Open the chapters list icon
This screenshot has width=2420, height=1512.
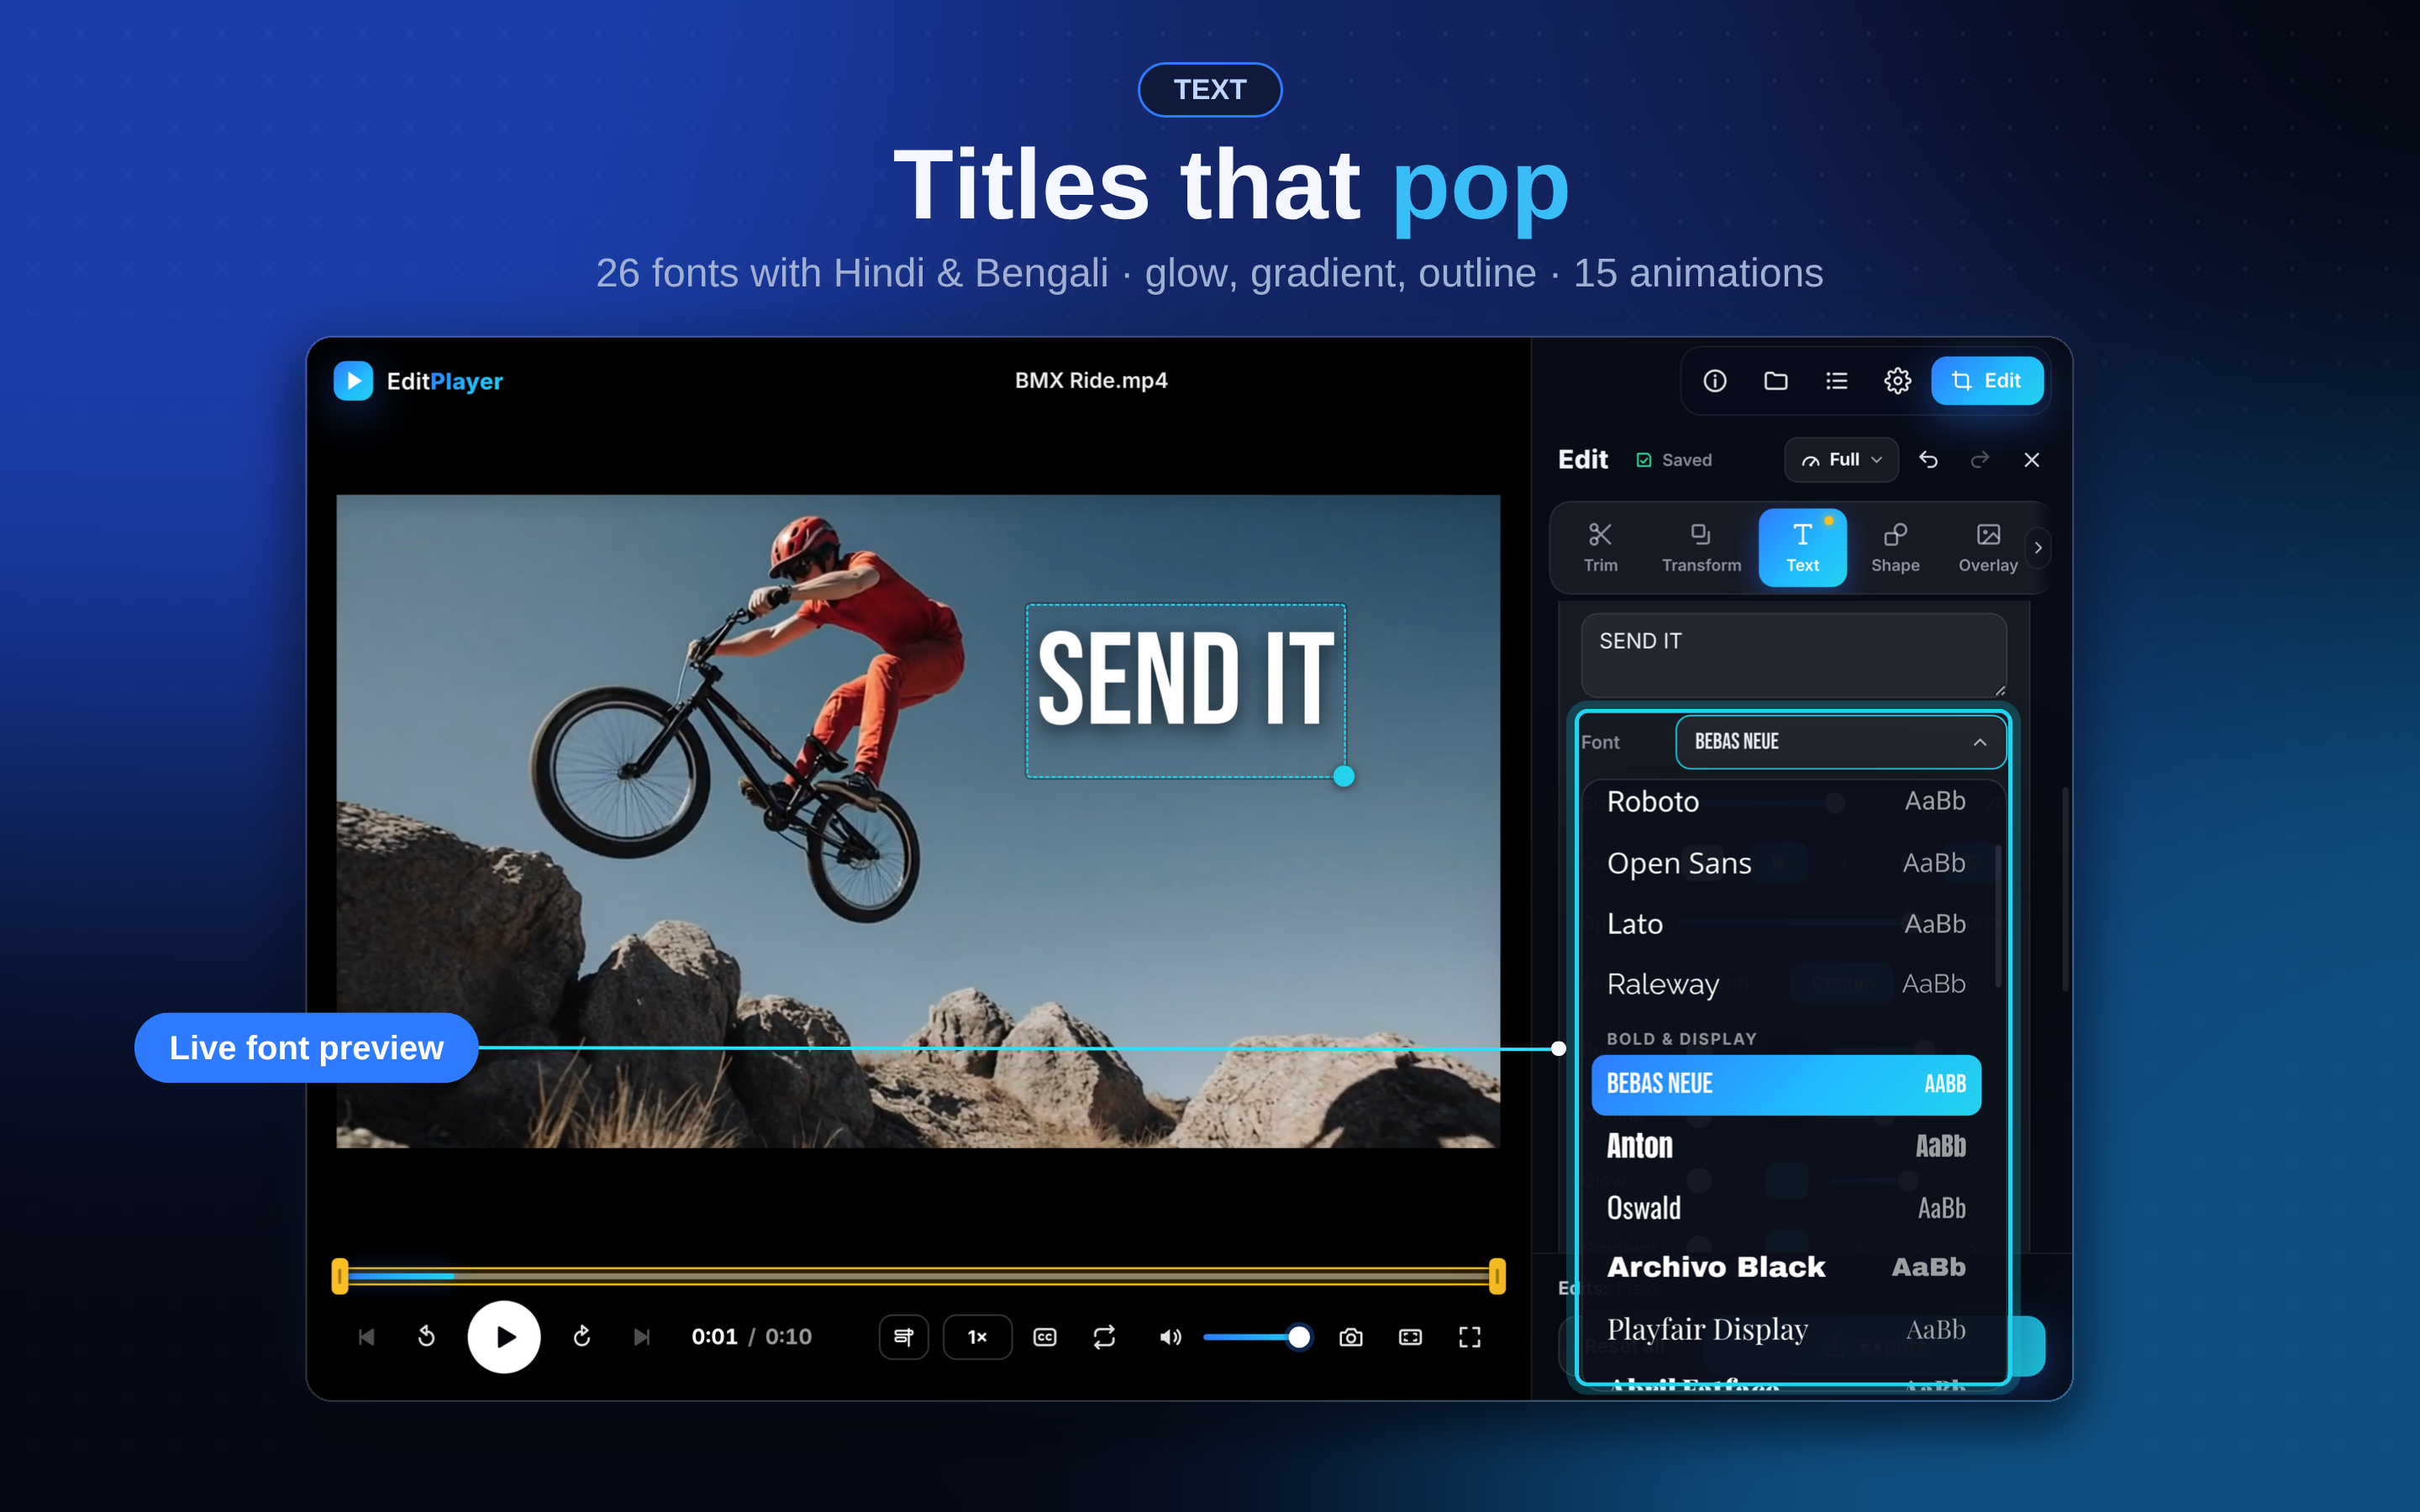coord(903,1337)
